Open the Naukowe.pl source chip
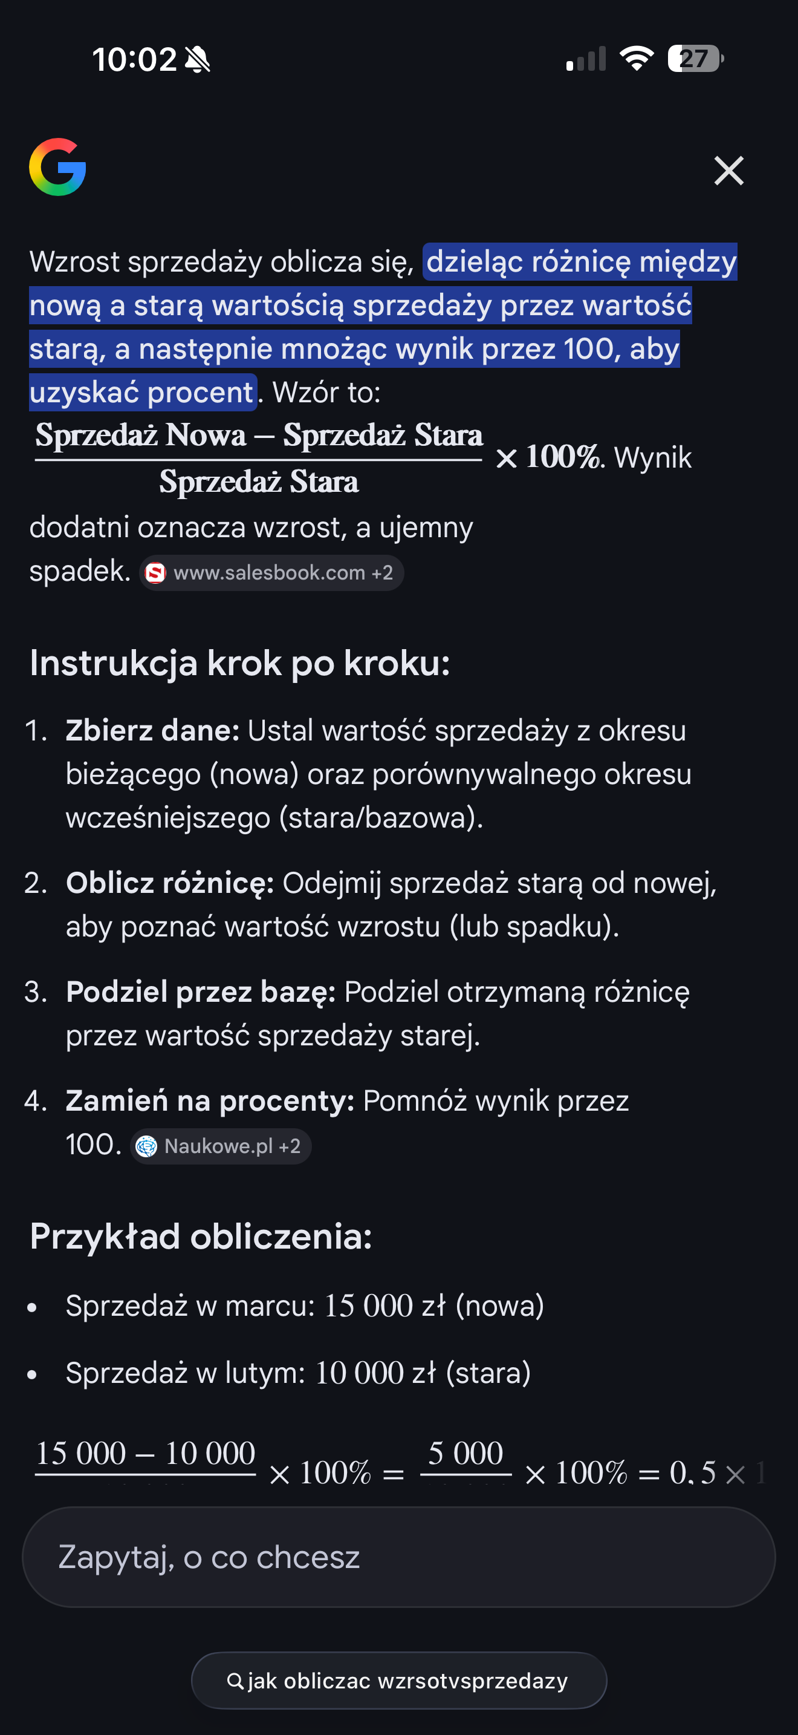 tap(221, 1146)
